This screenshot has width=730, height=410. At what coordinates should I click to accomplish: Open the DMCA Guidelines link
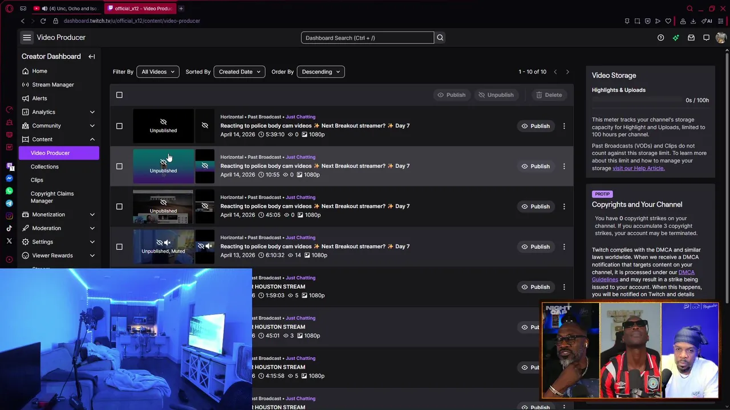point(643,276)
